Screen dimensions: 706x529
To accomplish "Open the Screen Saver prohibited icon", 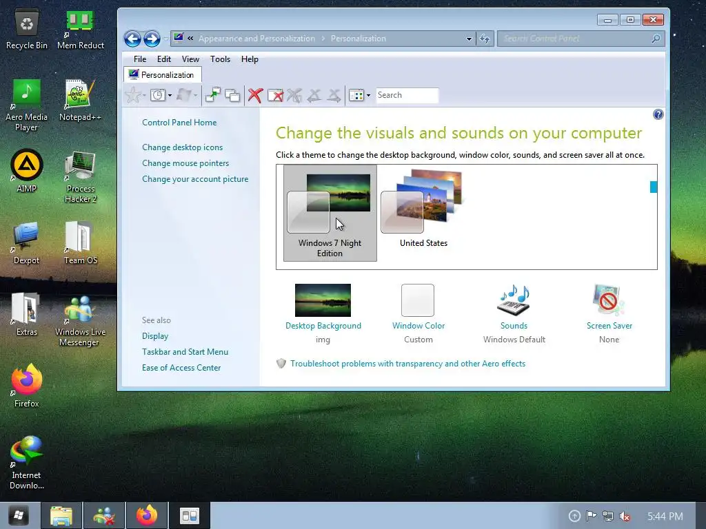I will click(x=608, y=300).
